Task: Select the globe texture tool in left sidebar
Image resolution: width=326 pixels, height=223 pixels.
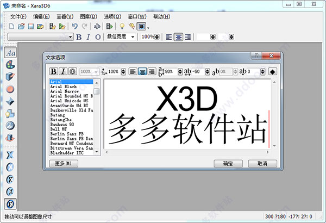Action: point(10,126)
